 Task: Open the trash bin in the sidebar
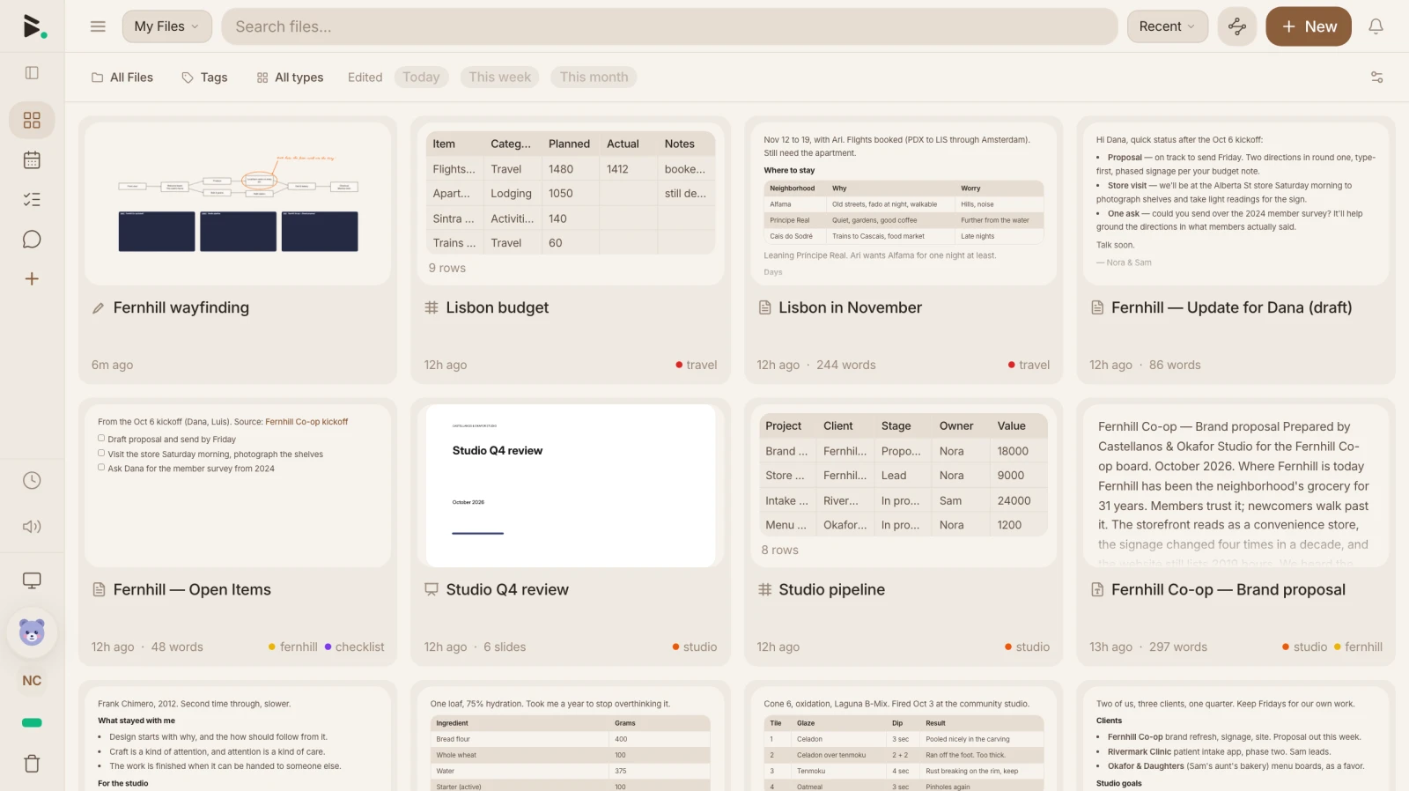point(32,764)
